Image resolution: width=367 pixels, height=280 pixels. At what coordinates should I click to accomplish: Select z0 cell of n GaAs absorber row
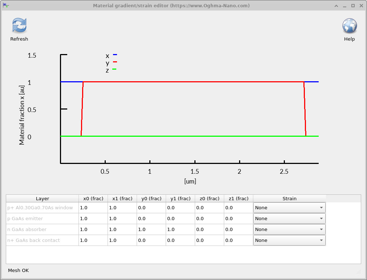(209, 229)
